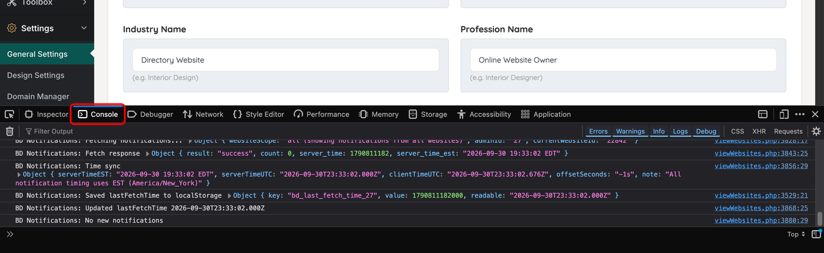824x253 pixels.
Task: Toggle the CSS filter
Action: pos(737,131)
